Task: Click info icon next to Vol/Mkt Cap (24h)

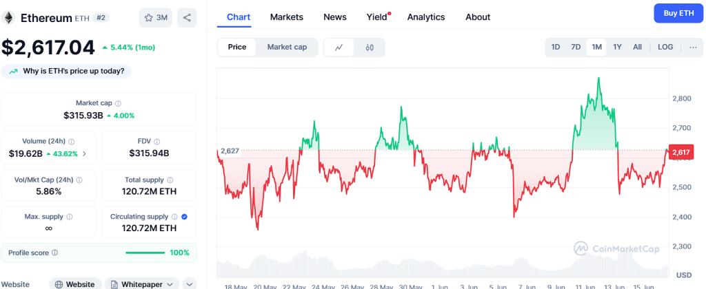Action: coord(79,180)
